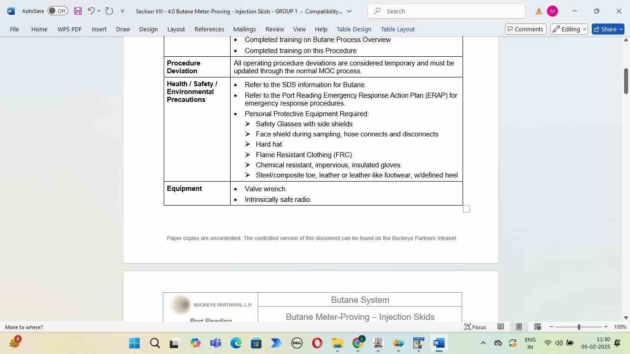Switch to Read Mode view icon
The image size is (630, 354).
point(500,327)
